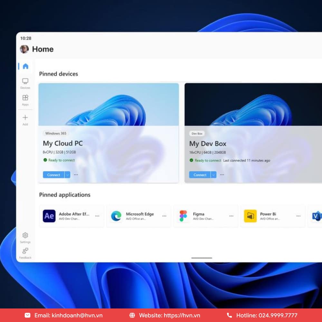Click the Power Bi app name

pos(268,214)
